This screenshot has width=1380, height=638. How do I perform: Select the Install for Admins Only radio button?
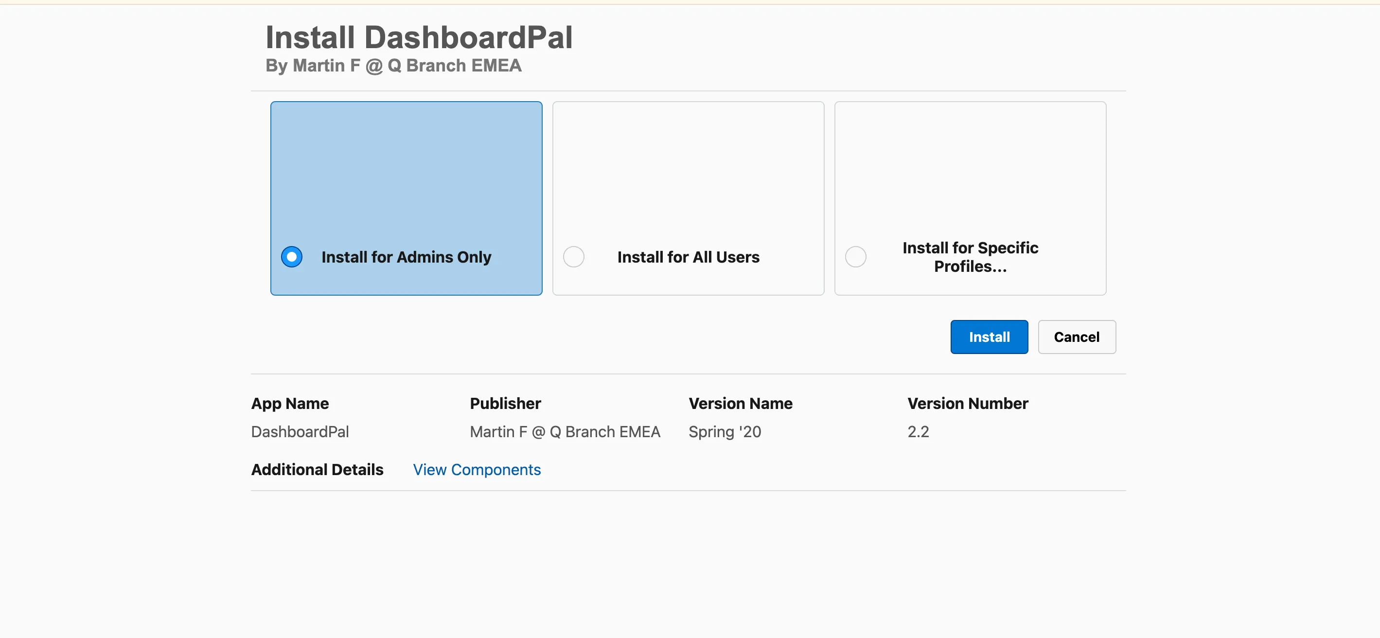tap(291, 257)
